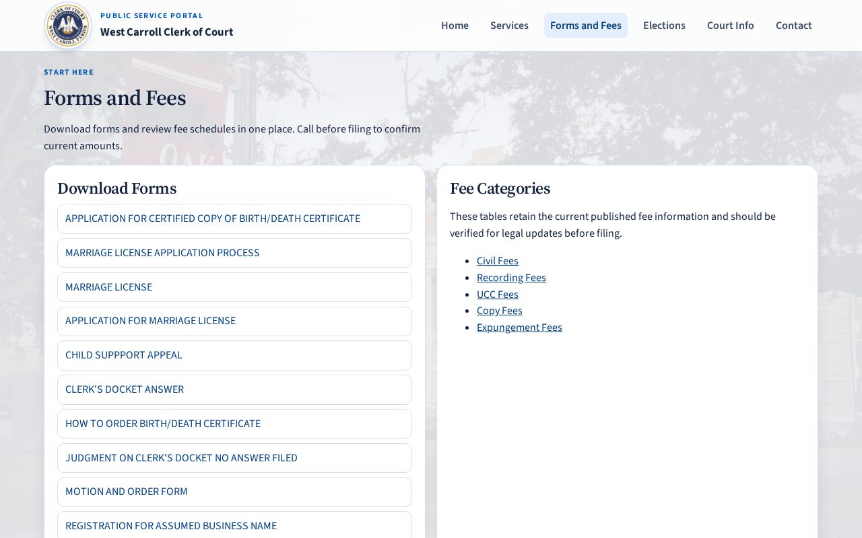Image resolution: width=862 pixels, height=538 pixels.
Task: Open the Clerk's Docket Answer form
Action: coord(234,389)
